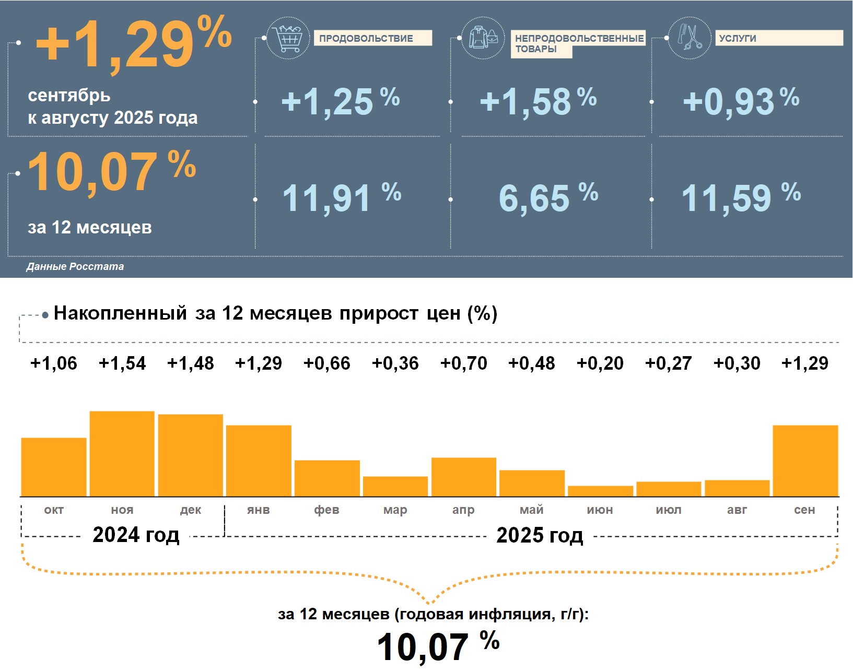Click the 2025 год timeline label

(540, 535)
